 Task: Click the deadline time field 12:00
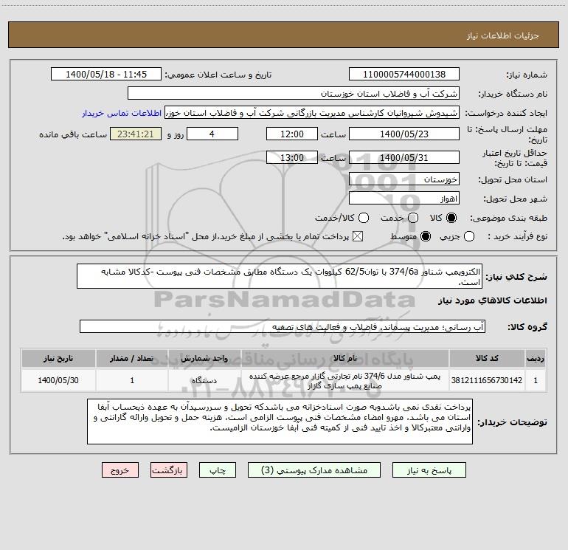(292, 134)
